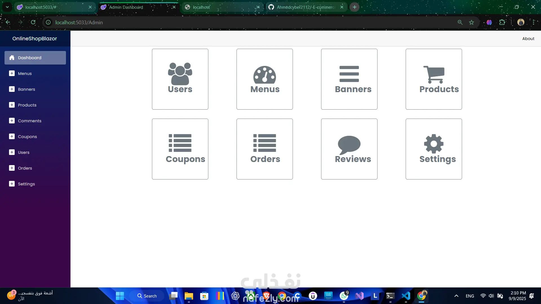Select Coupons in the sidebar
541x304 pixels.
(35, 137)
